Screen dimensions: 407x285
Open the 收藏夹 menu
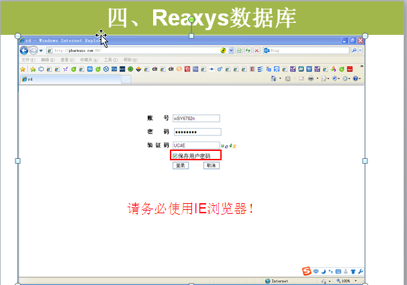point(89,60)
